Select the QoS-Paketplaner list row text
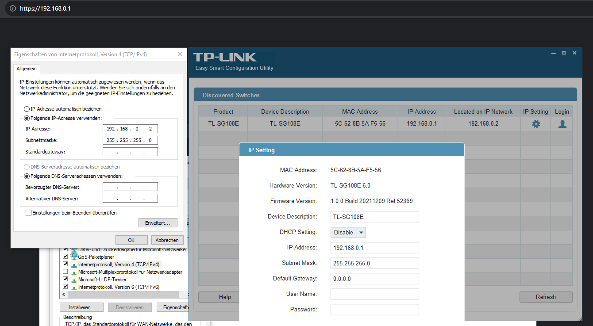 96,257
